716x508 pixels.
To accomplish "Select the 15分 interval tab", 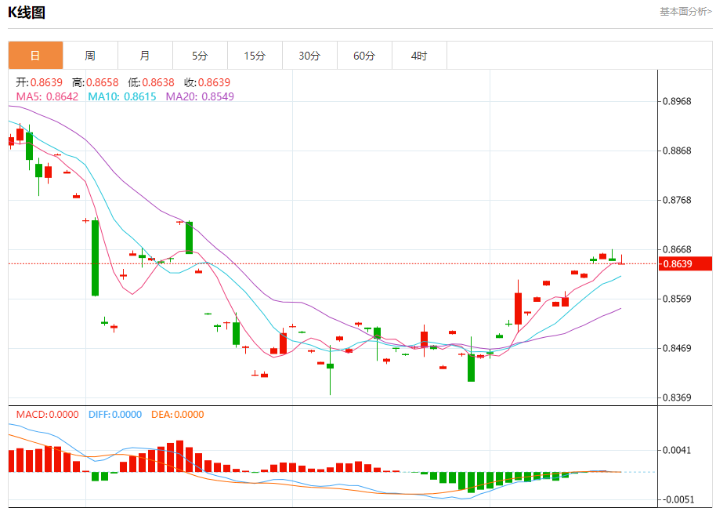I will (x=255, y=56).
